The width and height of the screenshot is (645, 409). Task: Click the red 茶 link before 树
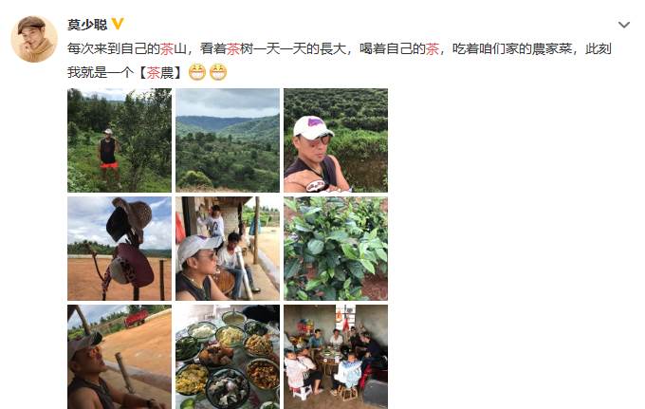(233, 48)
